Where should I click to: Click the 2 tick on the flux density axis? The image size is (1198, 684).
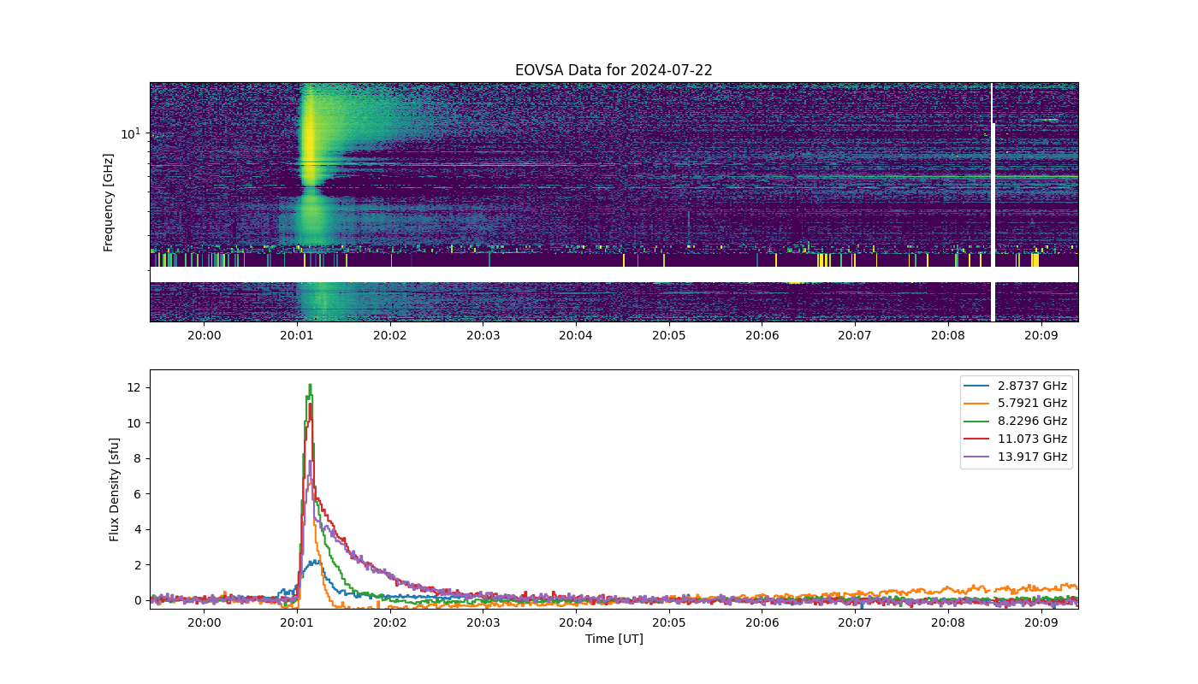(137, 565)
